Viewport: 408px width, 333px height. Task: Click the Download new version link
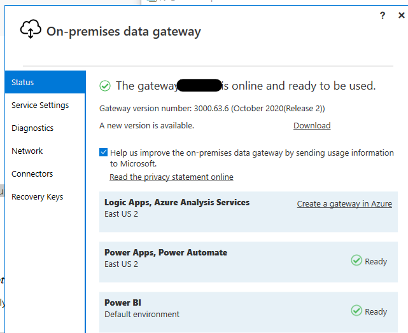click(312, 125)
